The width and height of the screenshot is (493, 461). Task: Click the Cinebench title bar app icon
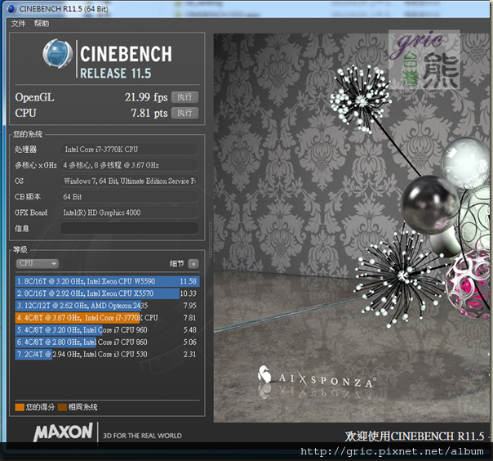pos(11,9)
